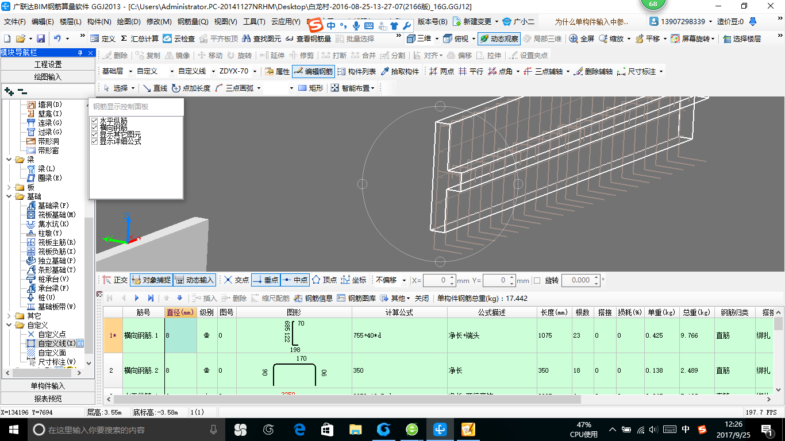
Task: Toggle 动态输入 dynamic input
Action: point(195,280)
